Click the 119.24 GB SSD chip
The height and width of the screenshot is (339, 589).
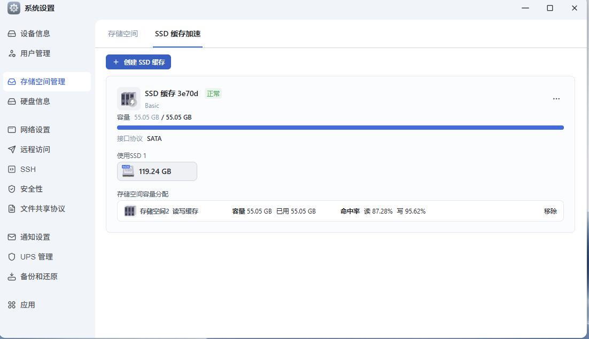(x=157, y=171)
